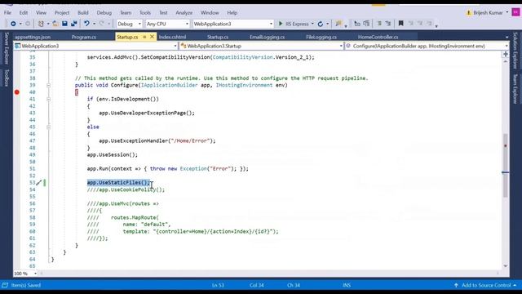Open the Debug configuration dropdown

point(130,24)
